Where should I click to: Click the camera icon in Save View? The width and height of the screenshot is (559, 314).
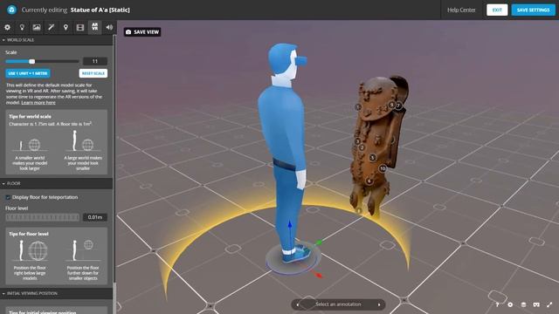coord(128,32)
